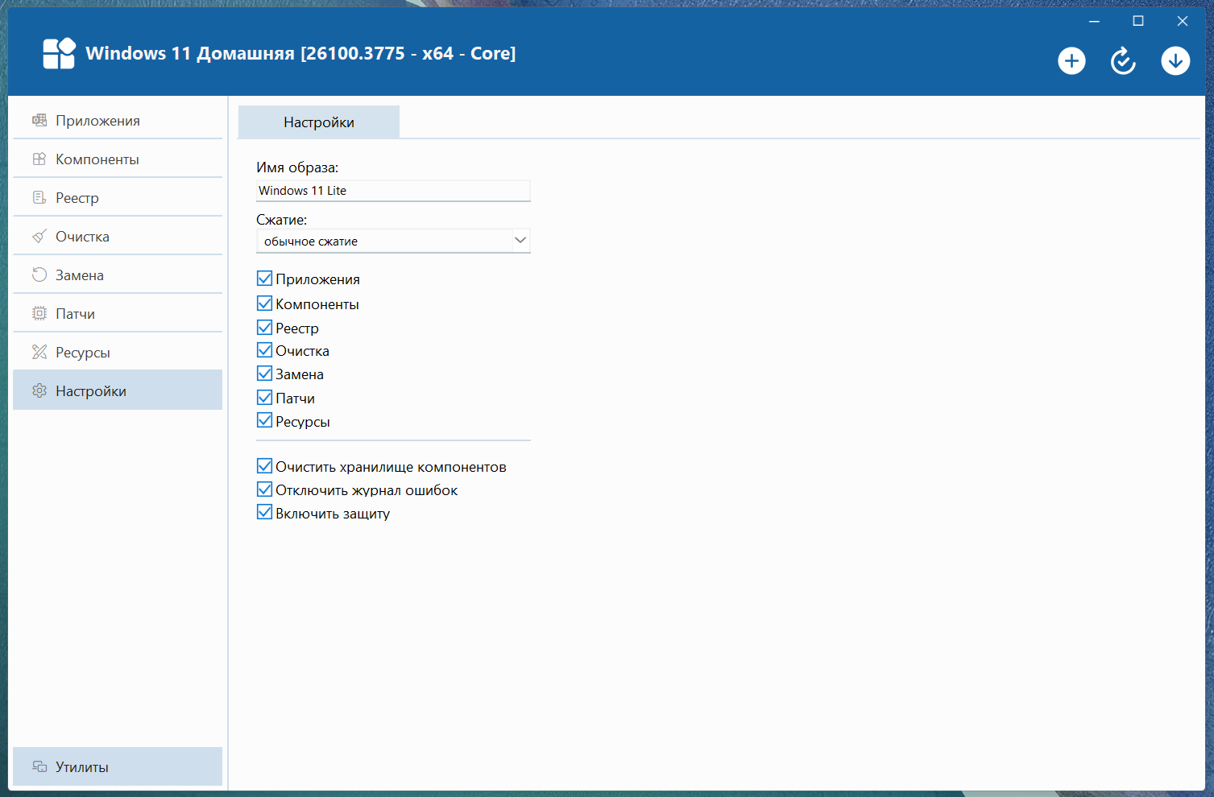The height and width of the screenshot is (797, 1214).
Task: Click the app logo icon in header
Action: (59, 54)
